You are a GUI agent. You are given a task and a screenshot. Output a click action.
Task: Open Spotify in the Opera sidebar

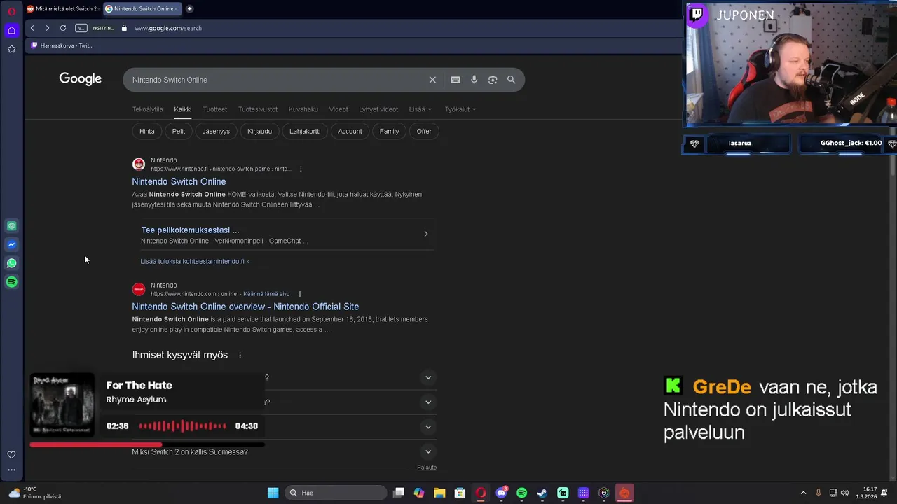coord(11,282)
